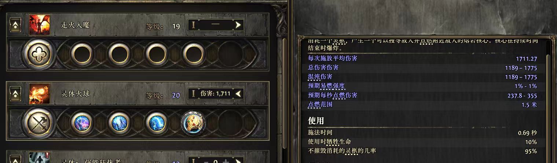Open the arrow beside 伤害: 1,711

click(x=239, y=94)
